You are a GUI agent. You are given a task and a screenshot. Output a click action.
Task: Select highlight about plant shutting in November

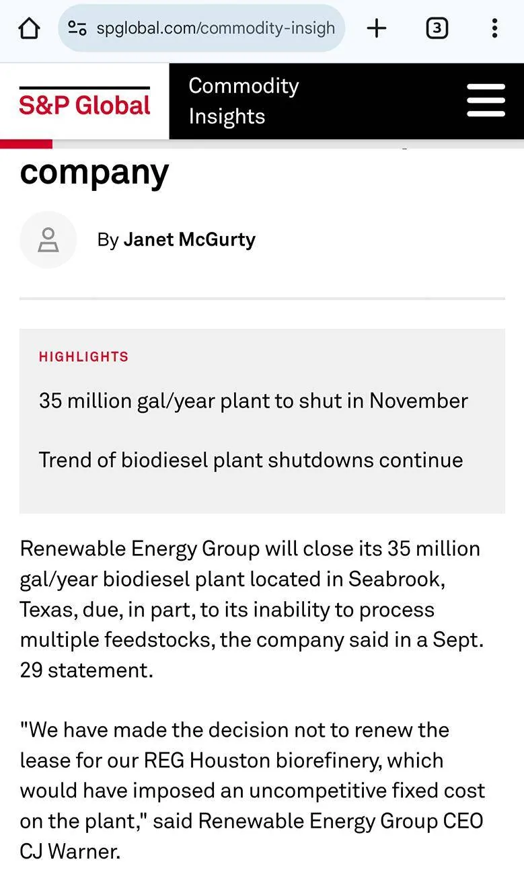pos(254,401)
